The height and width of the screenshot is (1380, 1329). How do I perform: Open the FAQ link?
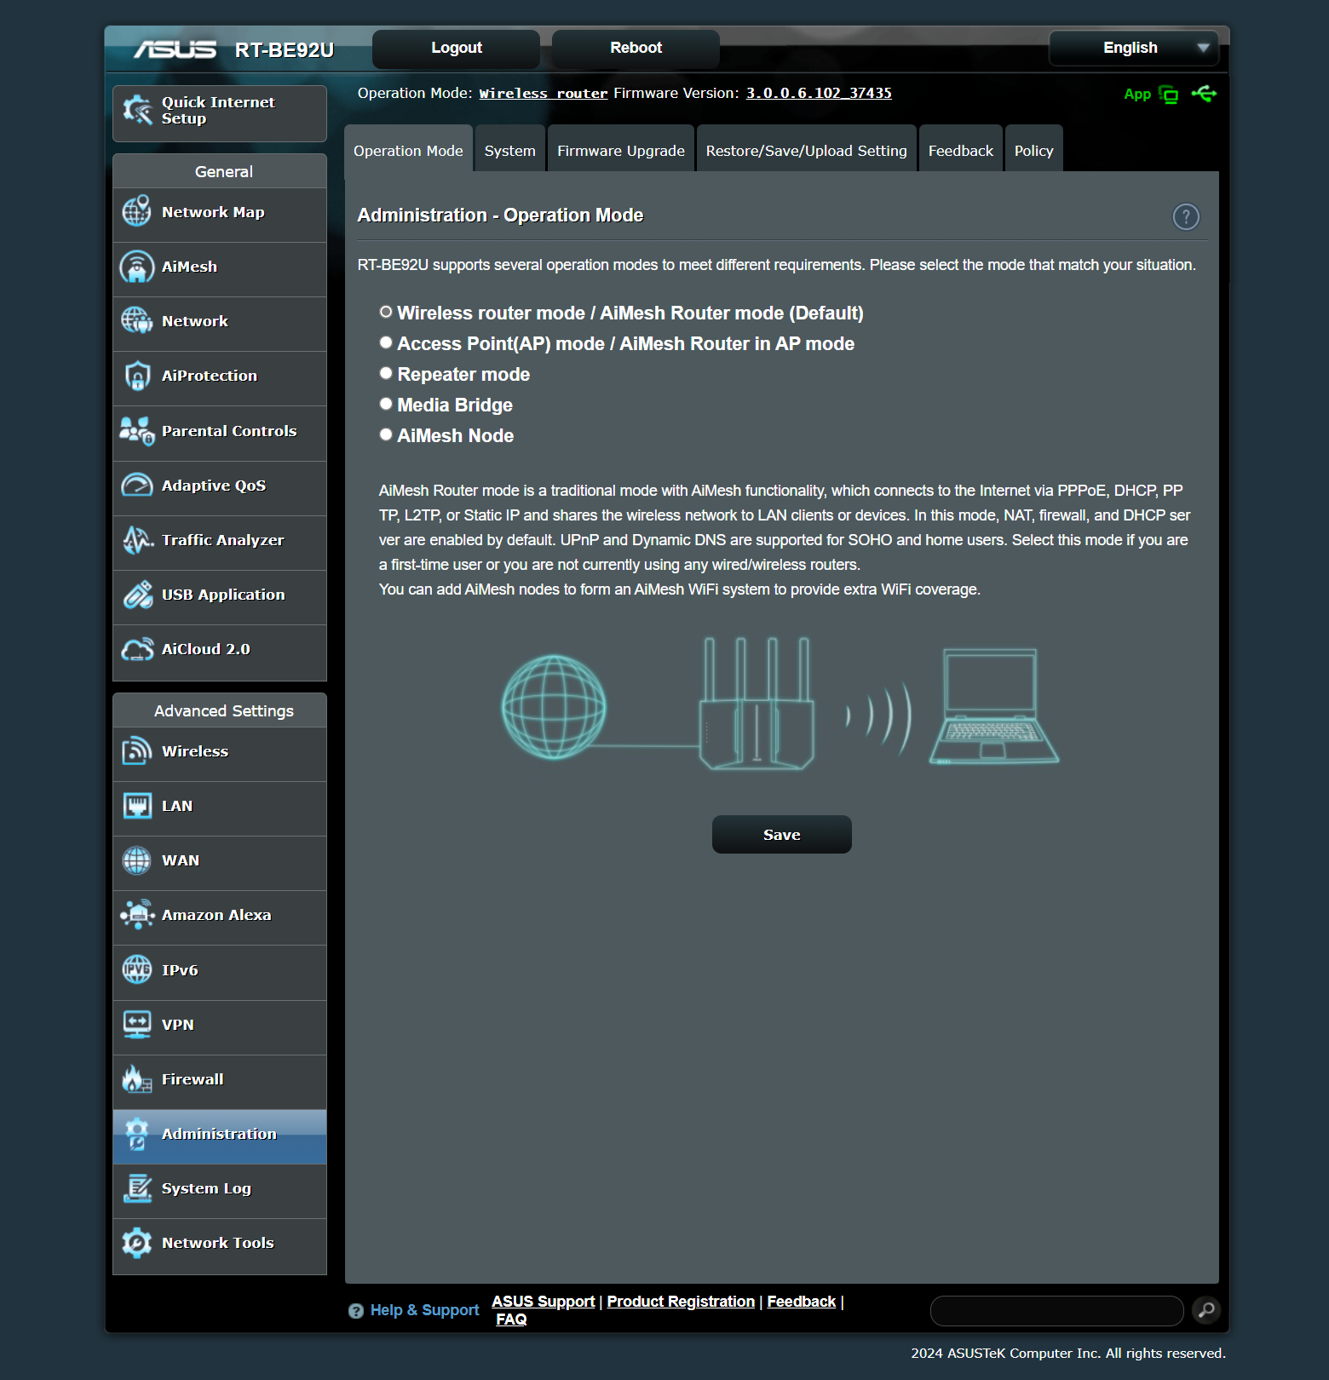(511, 1320)
